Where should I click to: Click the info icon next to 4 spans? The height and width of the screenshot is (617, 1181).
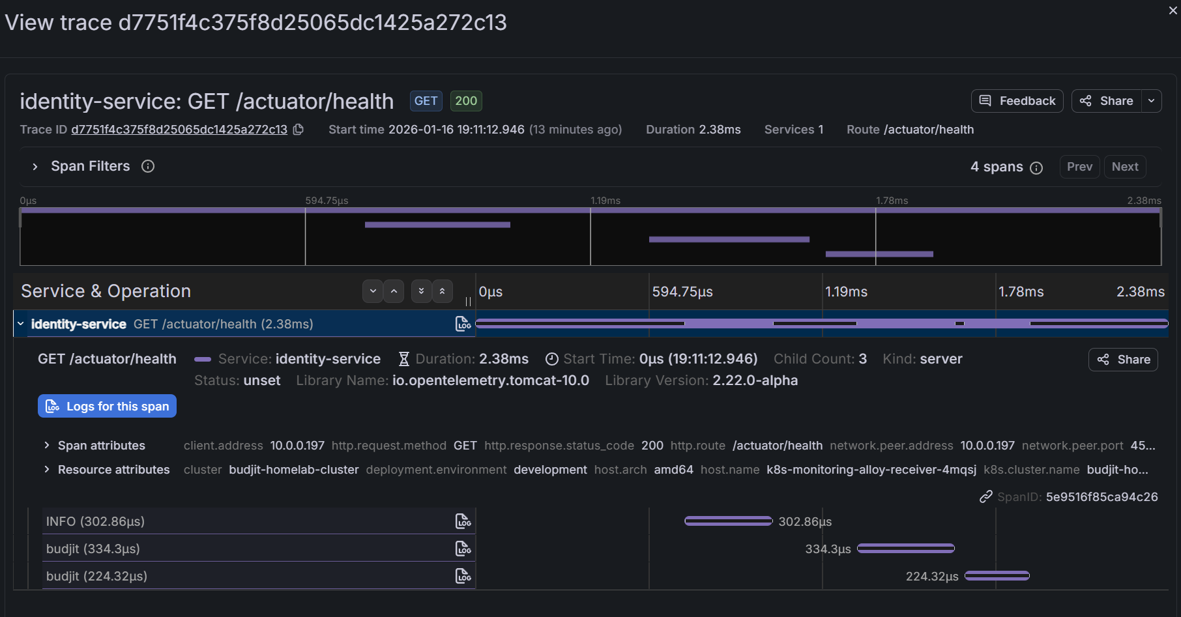(1036, 167)
